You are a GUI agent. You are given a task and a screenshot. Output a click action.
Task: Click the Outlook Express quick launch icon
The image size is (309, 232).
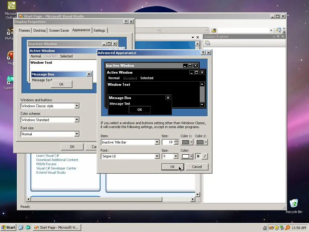click(21, 227)
